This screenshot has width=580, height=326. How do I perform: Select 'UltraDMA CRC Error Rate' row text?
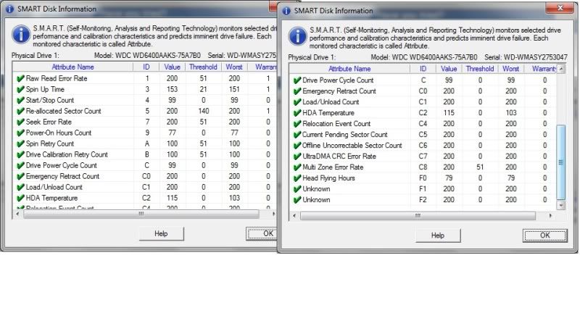click(x=339, y=156)
